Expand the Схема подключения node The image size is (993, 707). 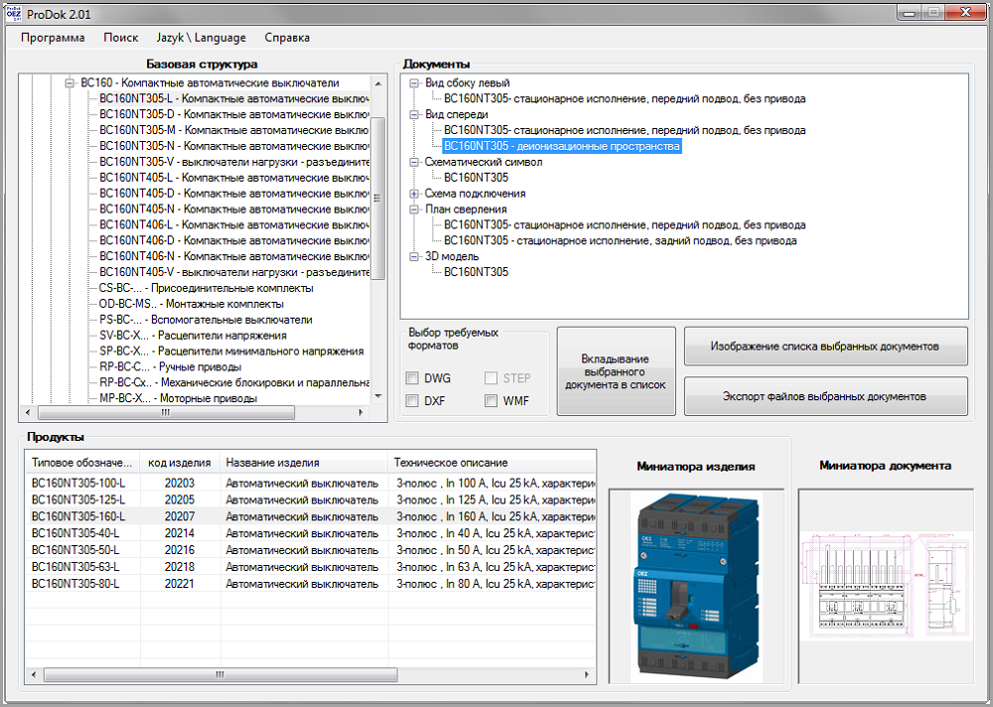coord(414,194)
